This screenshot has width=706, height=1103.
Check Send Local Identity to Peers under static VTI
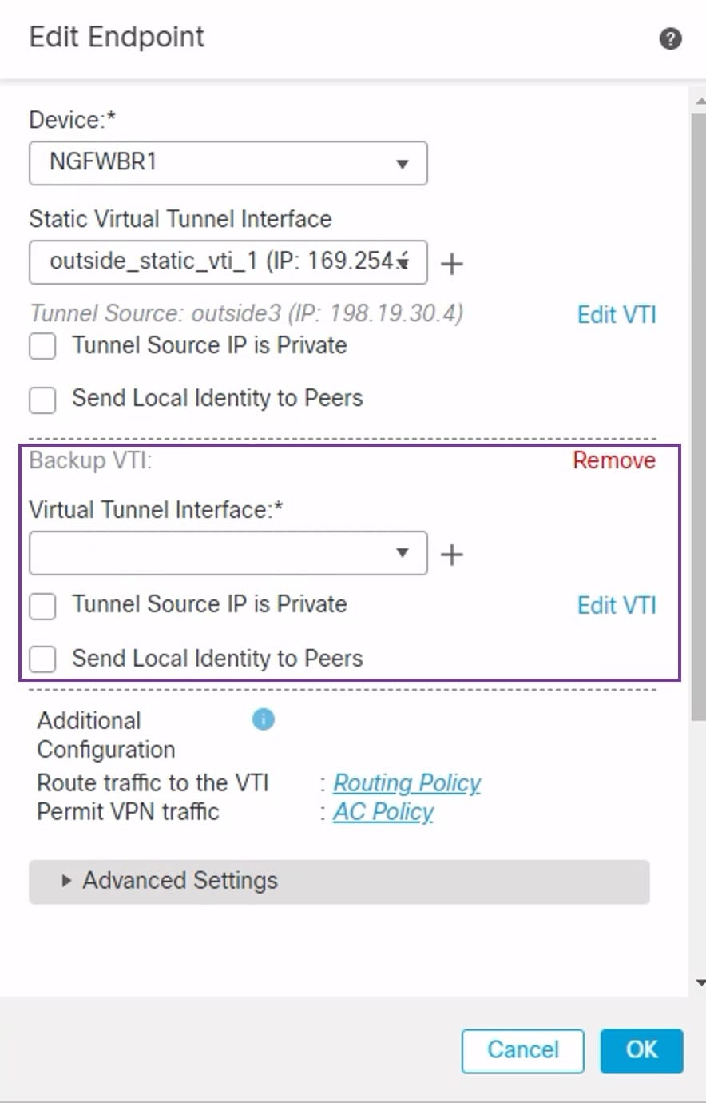pos(42,400)
